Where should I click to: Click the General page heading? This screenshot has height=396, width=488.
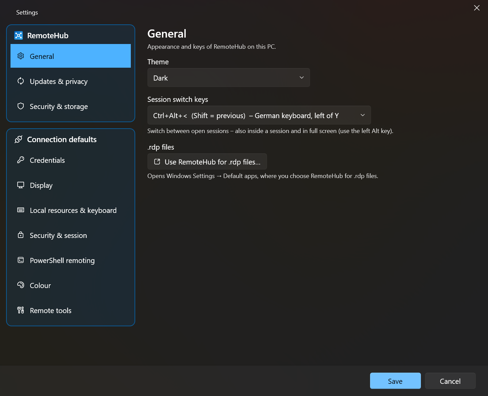(167, 34)
